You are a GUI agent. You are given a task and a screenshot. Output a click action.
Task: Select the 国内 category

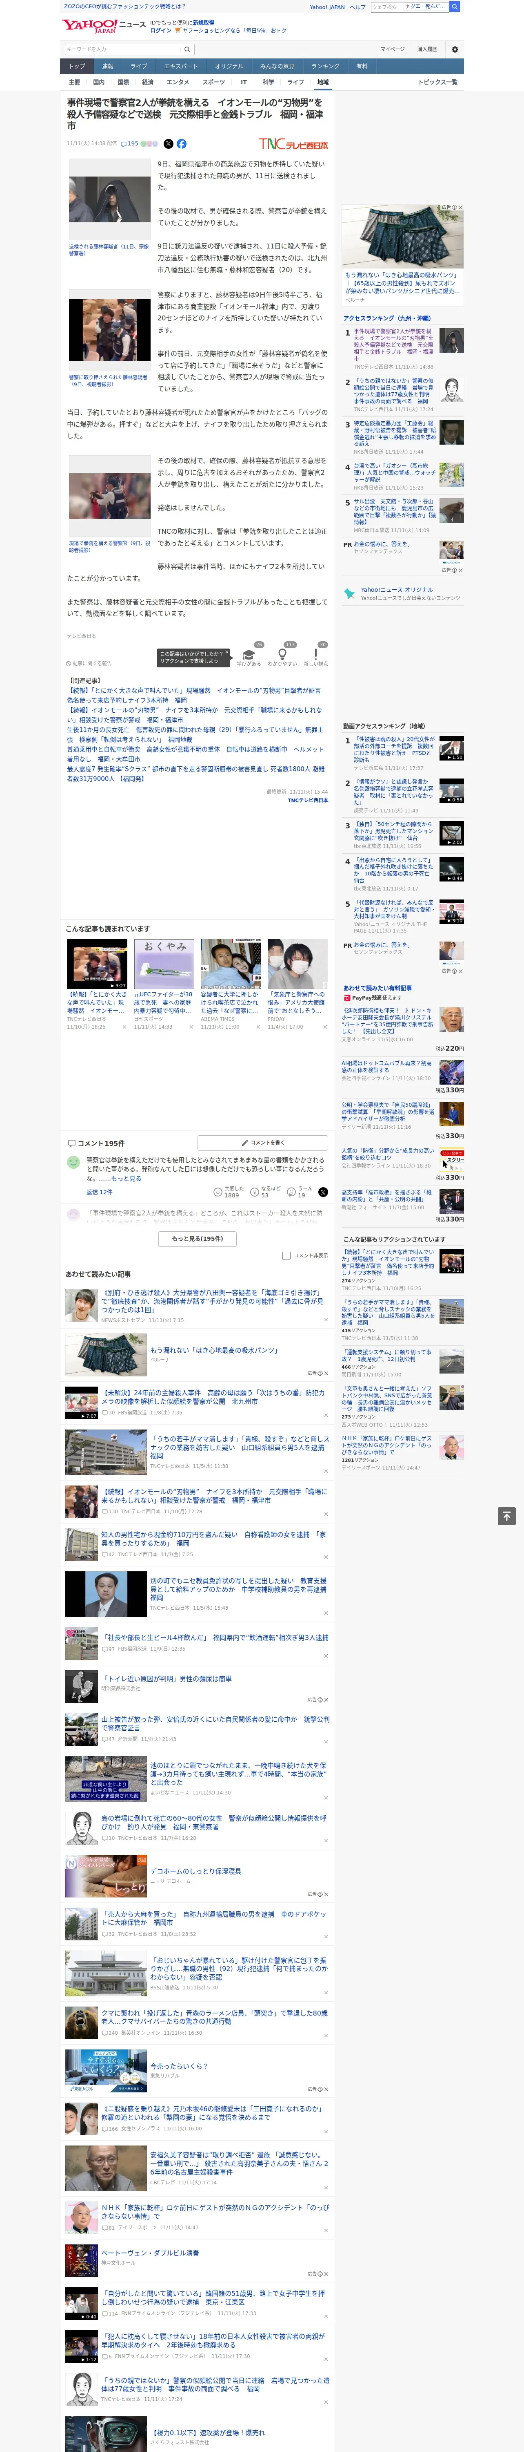pyautogui.click(x=99, y=83)
